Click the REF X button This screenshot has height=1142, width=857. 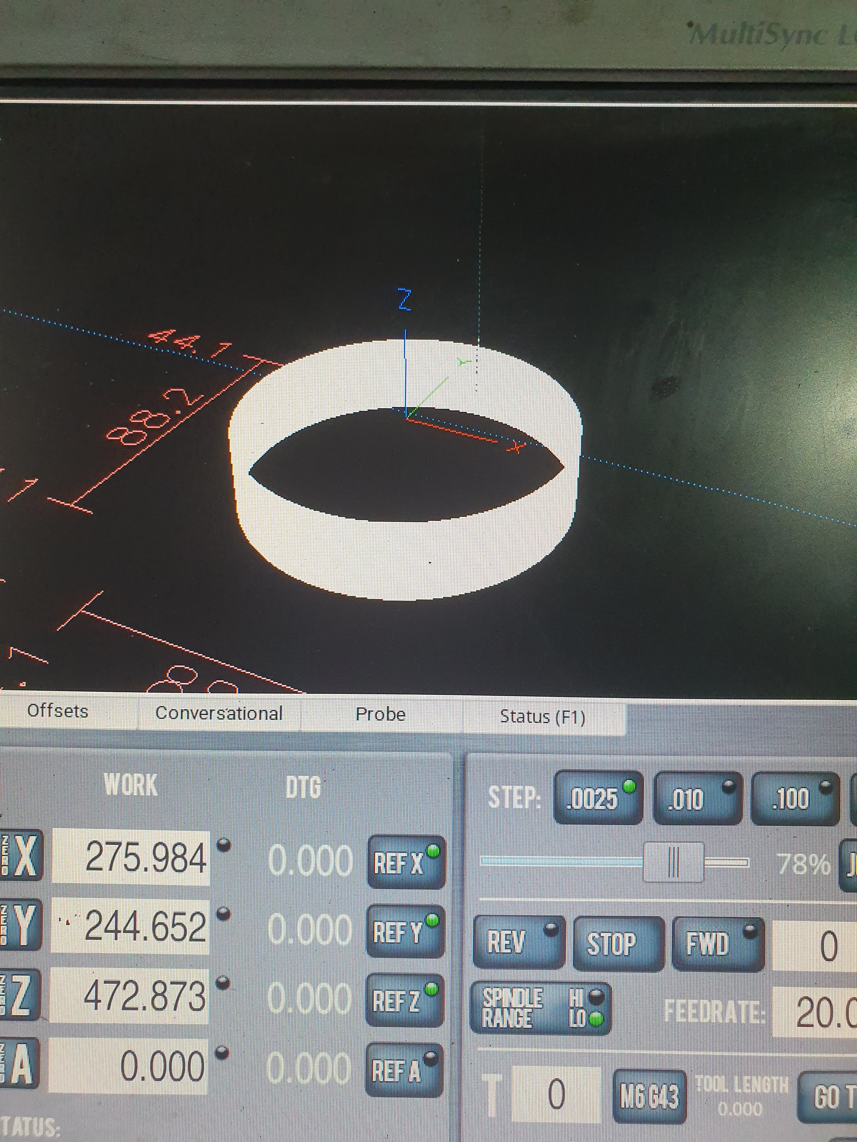[x=406, y=862]
